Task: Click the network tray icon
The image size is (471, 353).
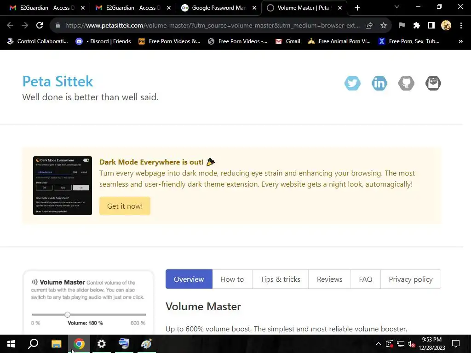Action: (401, 344)
